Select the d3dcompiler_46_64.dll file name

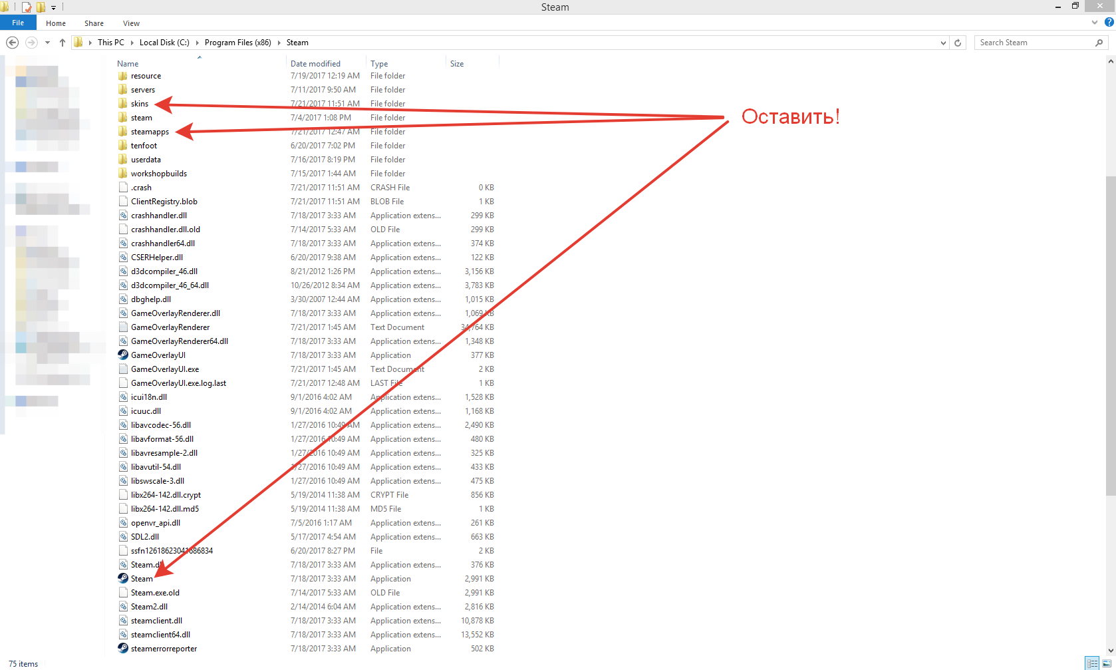(x=170, y=285)
